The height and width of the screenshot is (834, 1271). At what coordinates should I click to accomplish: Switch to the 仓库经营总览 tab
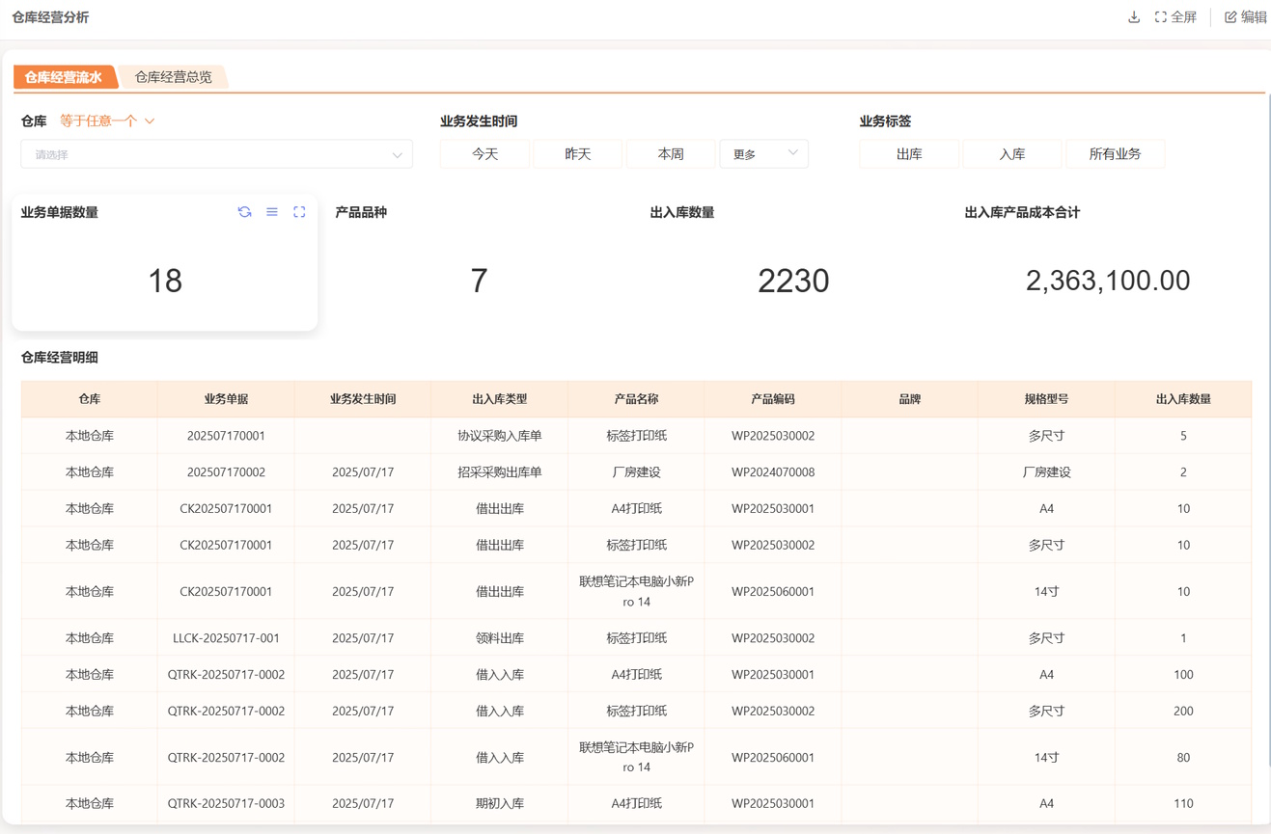(x=174, y=77)
